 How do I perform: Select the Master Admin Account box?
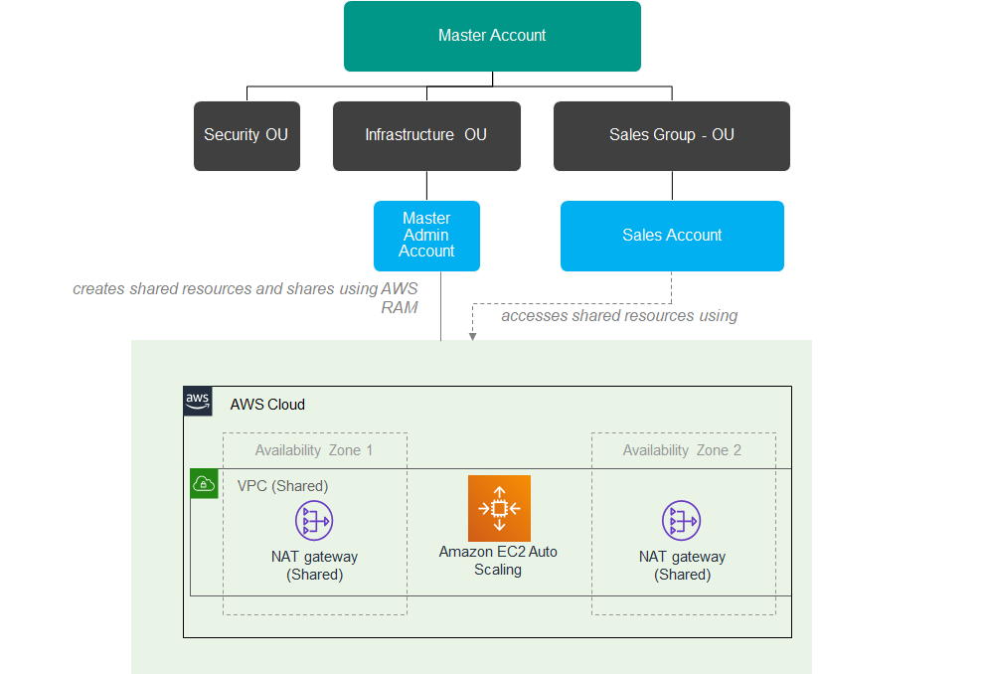click(x=426, y=236)
